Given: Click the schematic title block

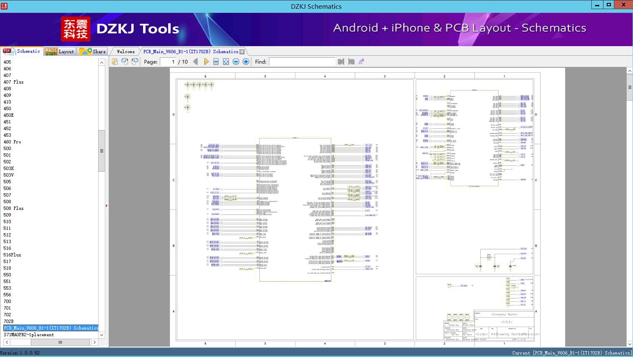Looking at the screenshot, I should tap(489, 325).
